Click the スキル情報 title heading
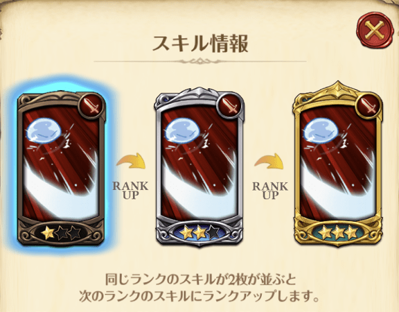399x312 pixels. click(200, 44)
